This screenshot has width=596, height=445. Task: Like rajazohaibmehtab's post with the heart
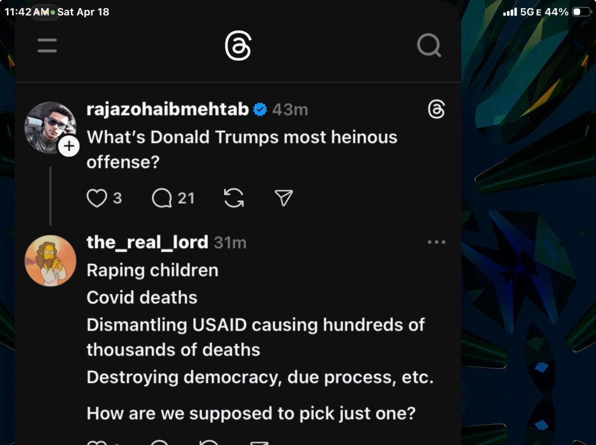tap(97, 199)
